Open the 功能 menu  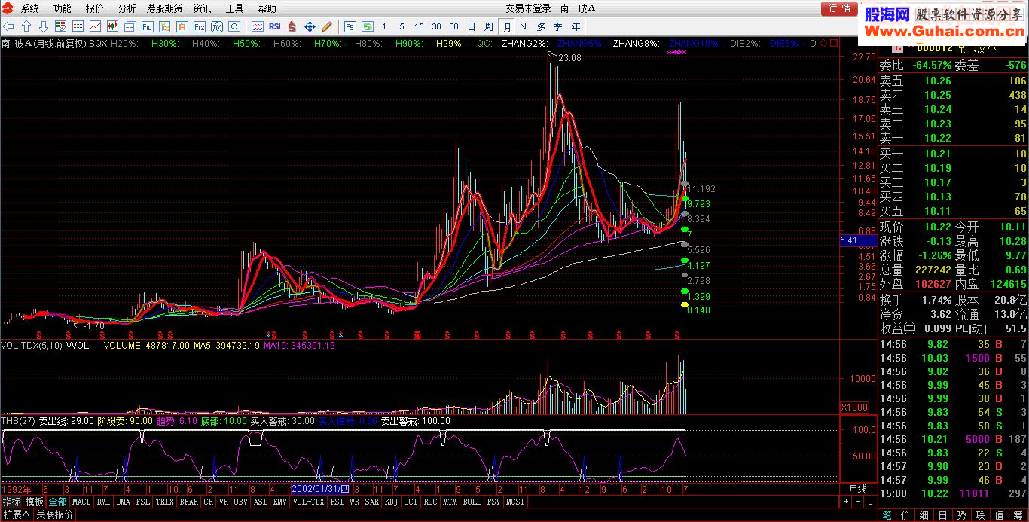(62, 8)
